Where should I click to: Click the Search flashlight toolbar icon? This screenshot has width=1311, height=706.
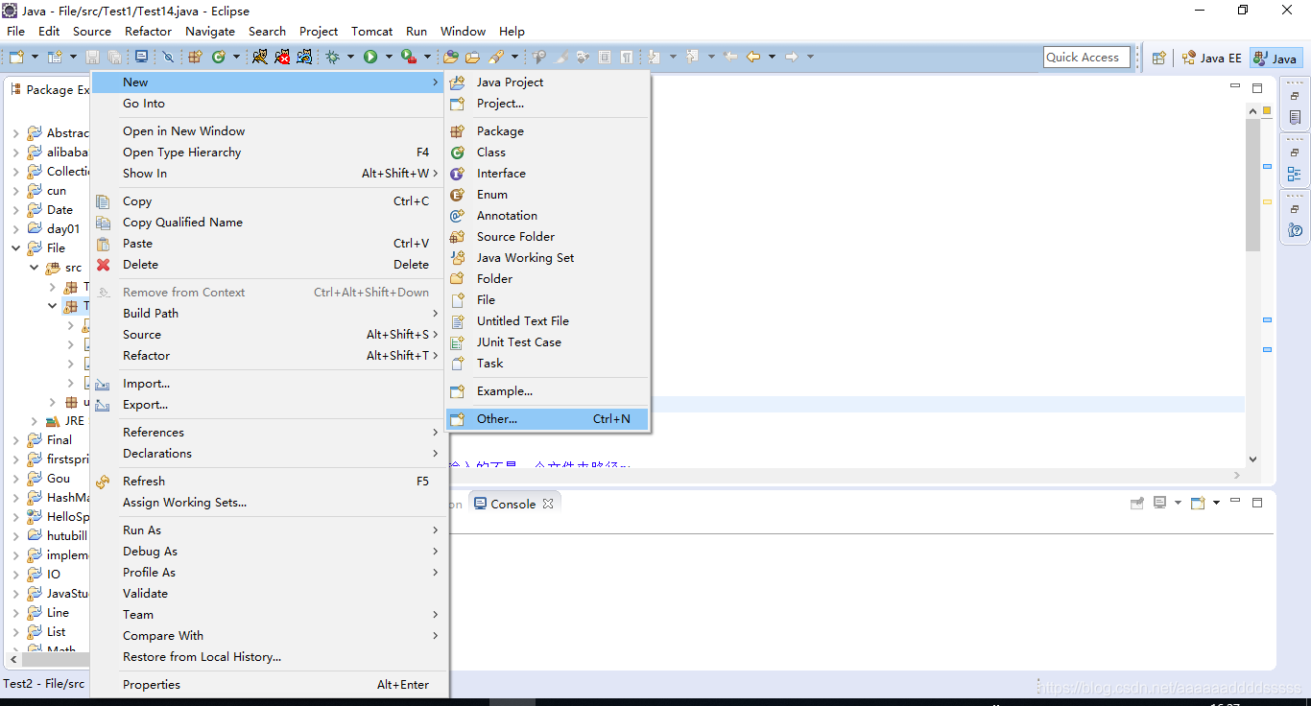pos(496,58)
